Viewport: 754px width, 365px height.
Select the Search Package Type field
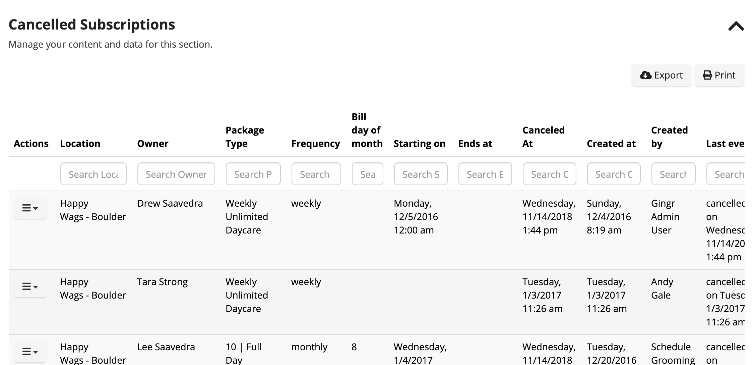tap(253, 174)
